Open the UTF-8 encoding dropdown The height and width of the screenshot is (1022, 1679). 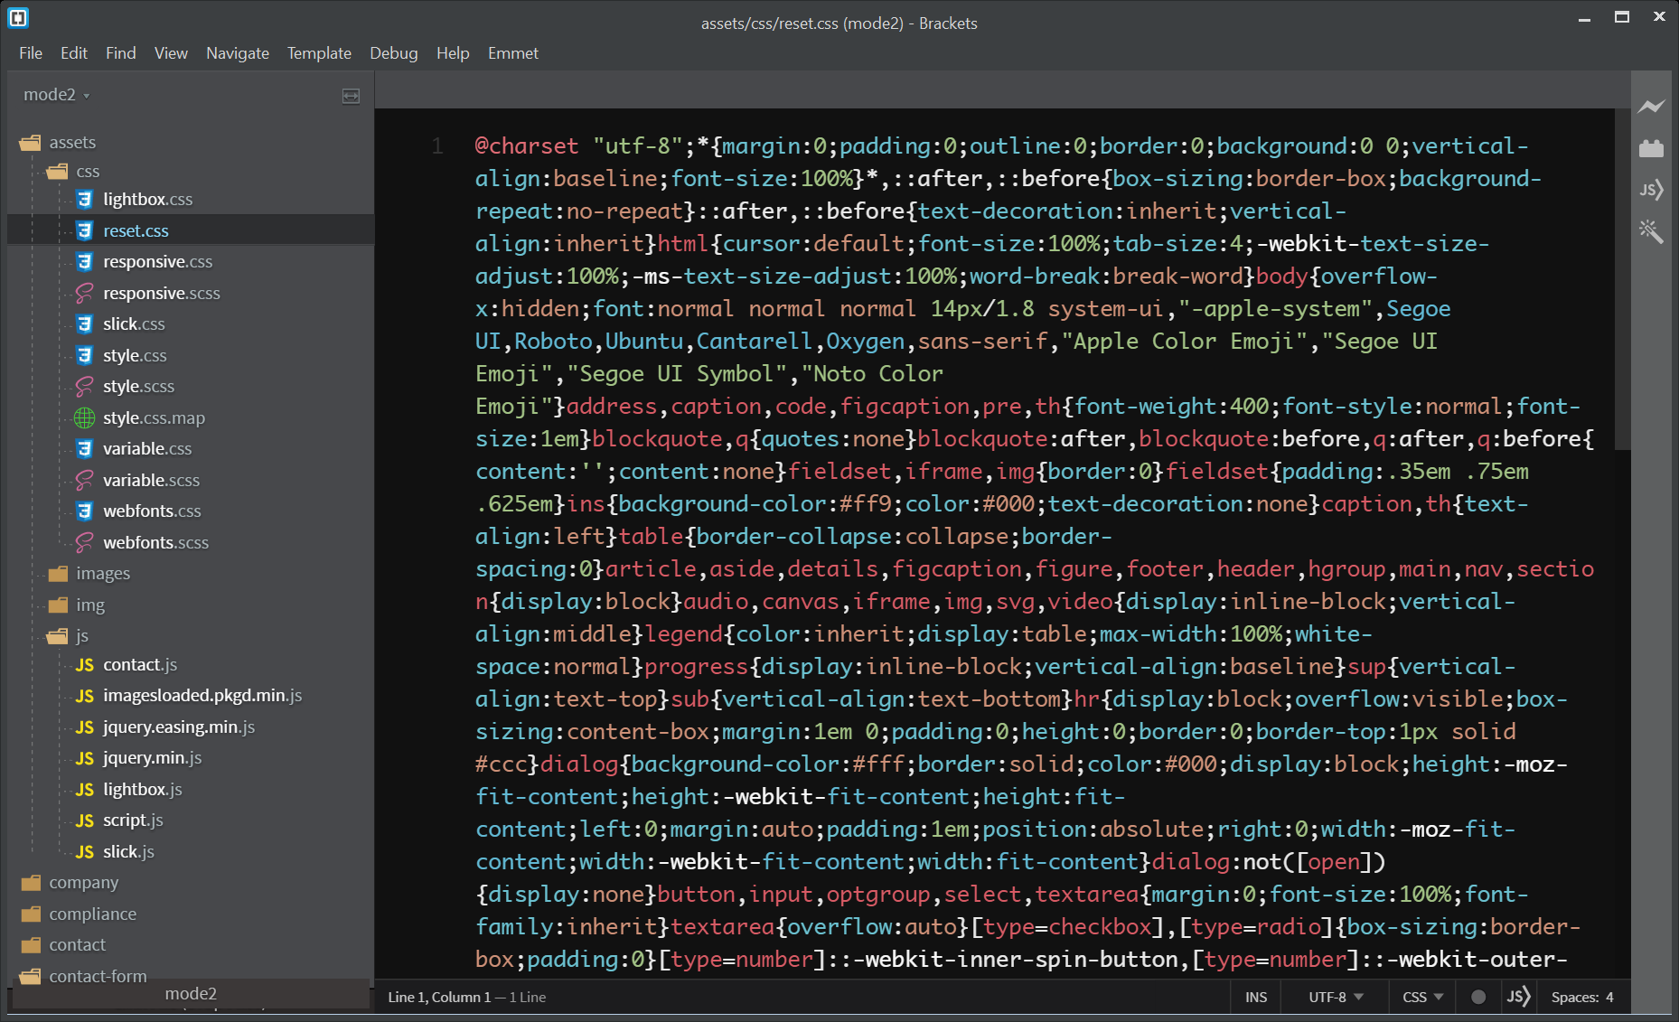point(1335,997)
